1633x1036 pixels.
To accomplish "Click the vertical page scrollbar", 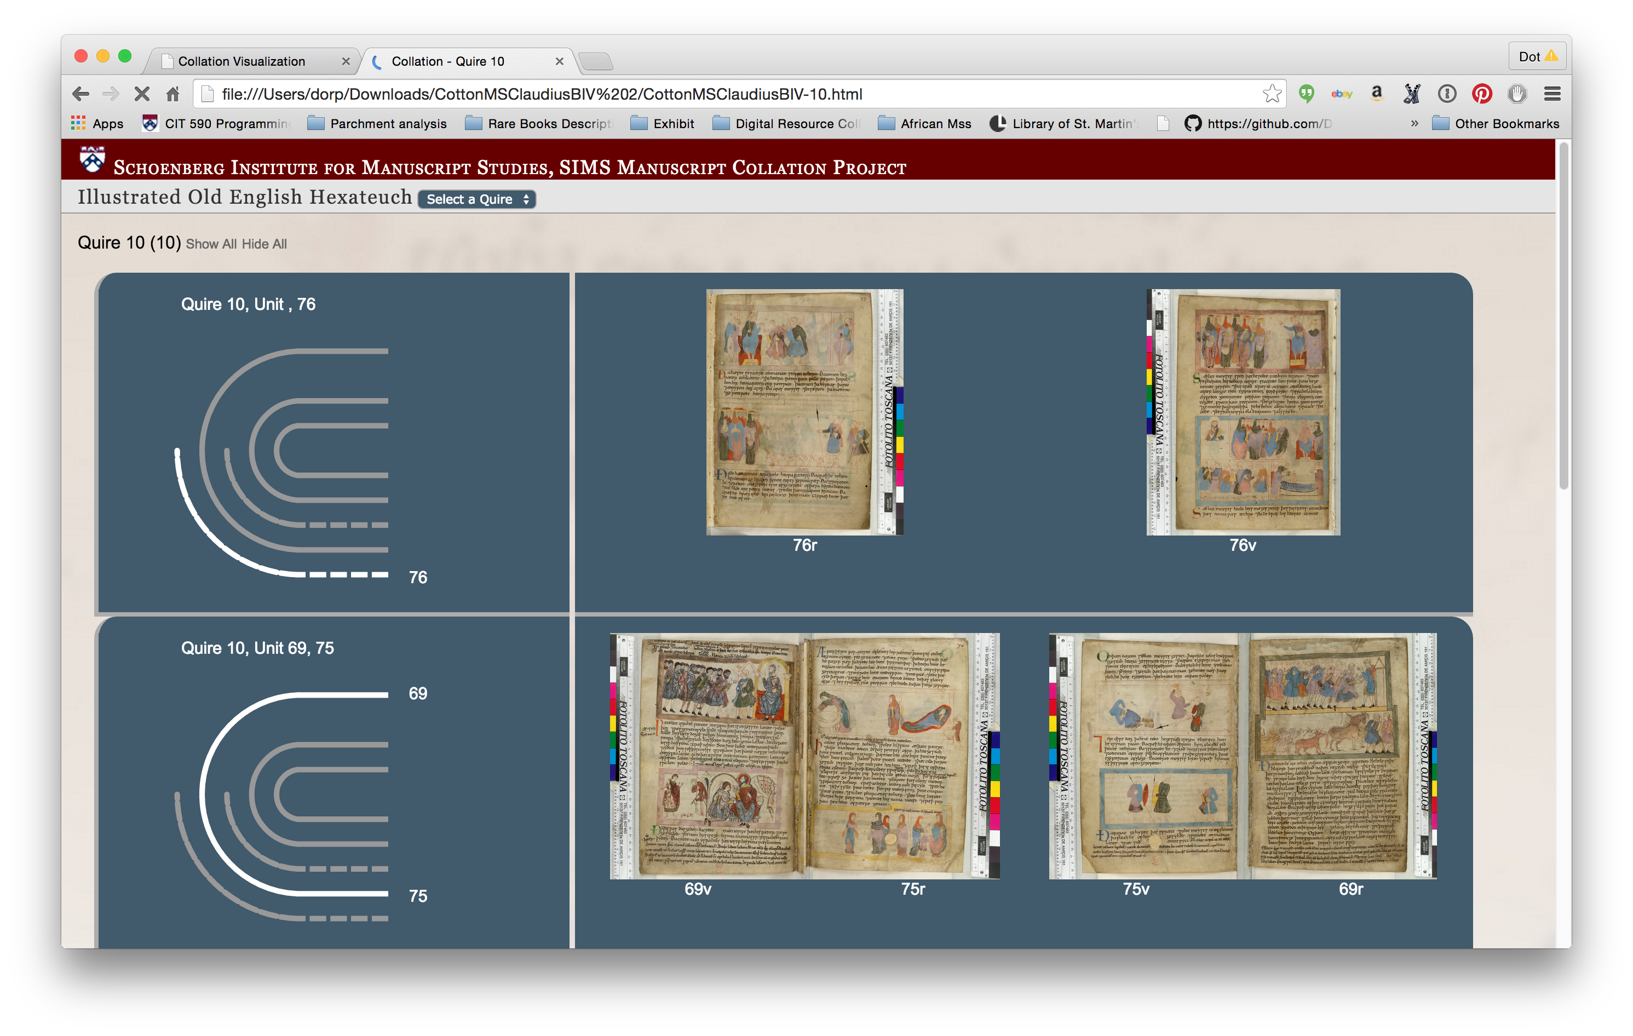I will (x=1564, y=315).
